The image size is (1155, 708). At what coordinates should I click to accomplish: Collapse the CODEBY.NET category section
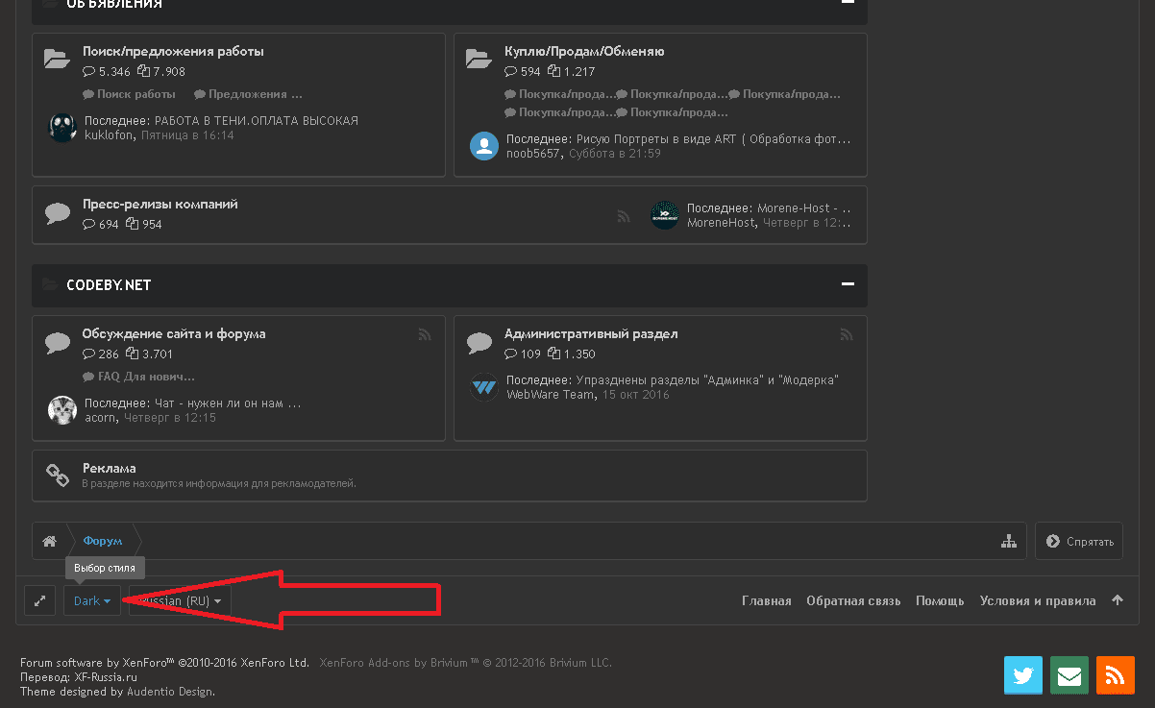tap(848, 284)
